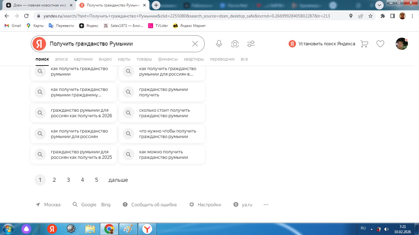Open the товары search tab
Viewport: 419px width, 235px height.
144,59
